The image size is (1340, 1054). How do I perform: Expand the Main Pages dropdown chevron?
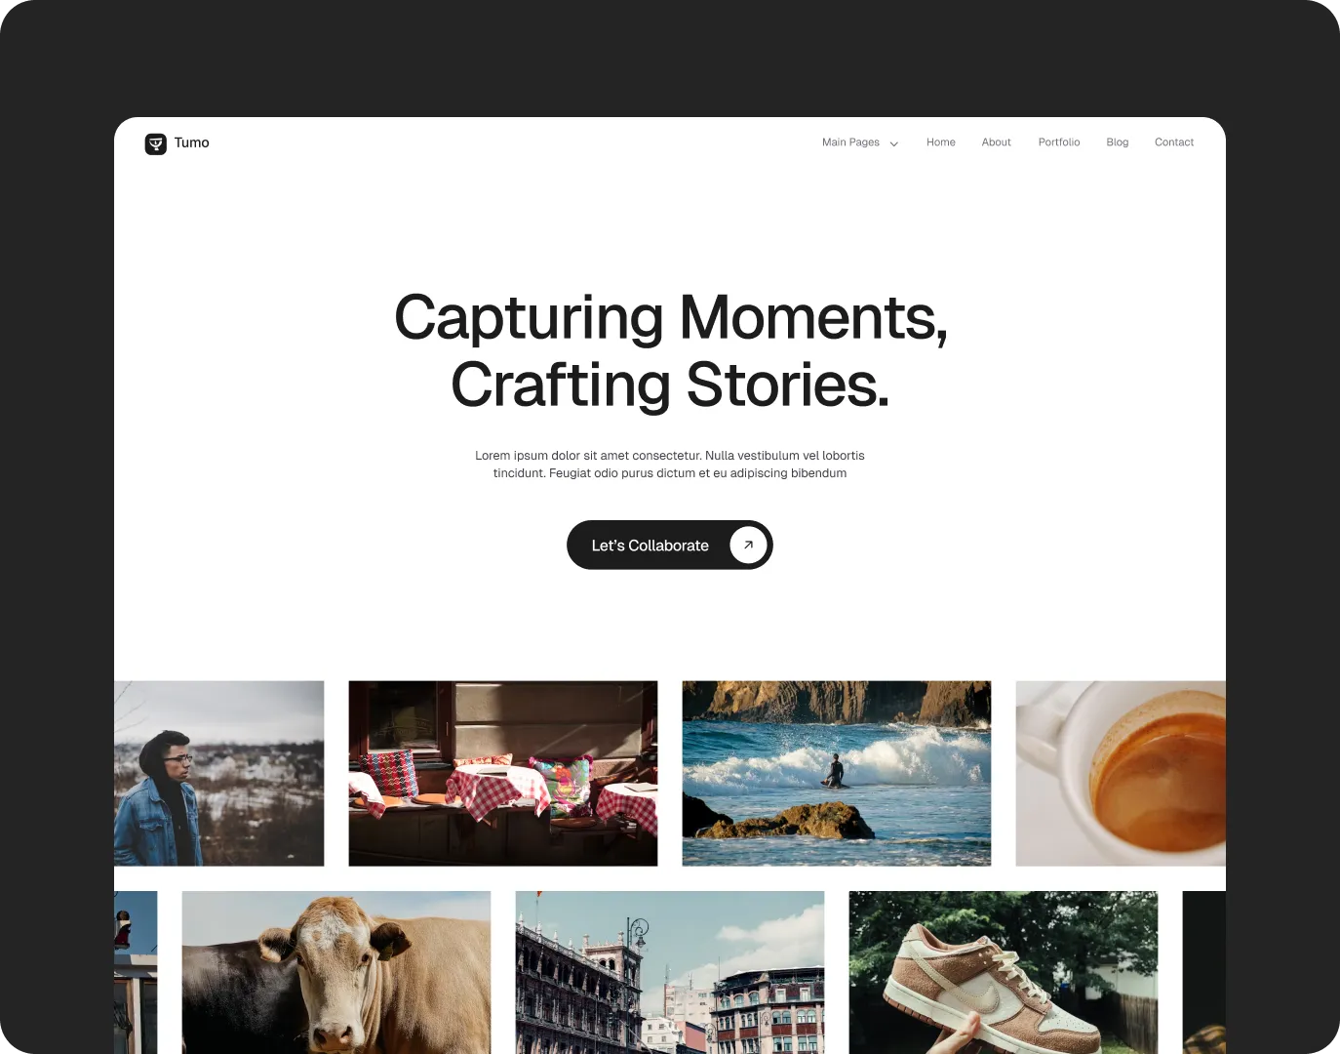893,143
